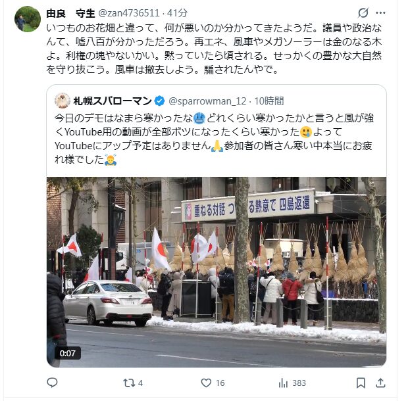Open the @zan4736511 handle link
410x401 pixels.
[128, 13]
